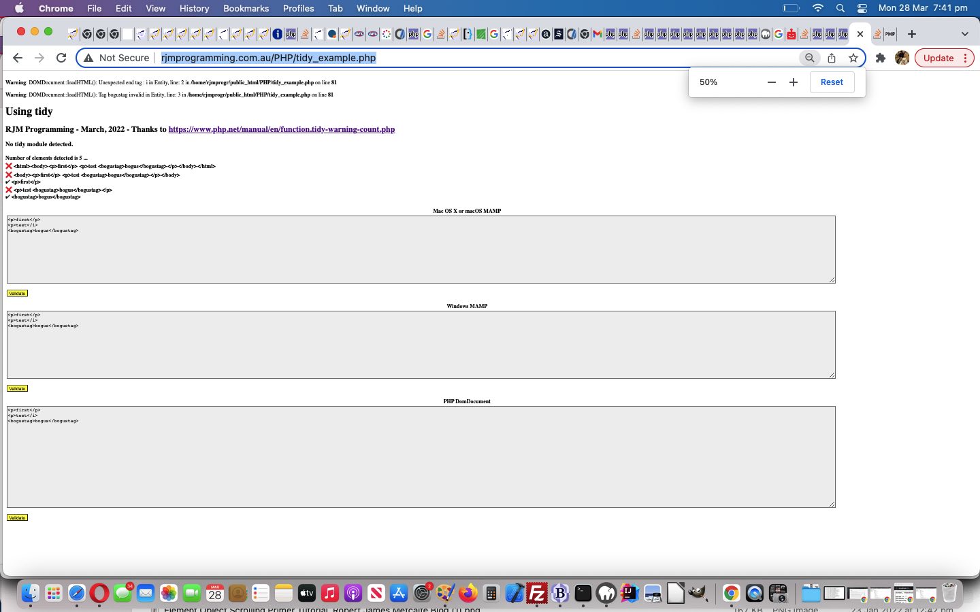Bookmark this page via the star icon
This screenshot has height=612, width=980.
point(853,58)
